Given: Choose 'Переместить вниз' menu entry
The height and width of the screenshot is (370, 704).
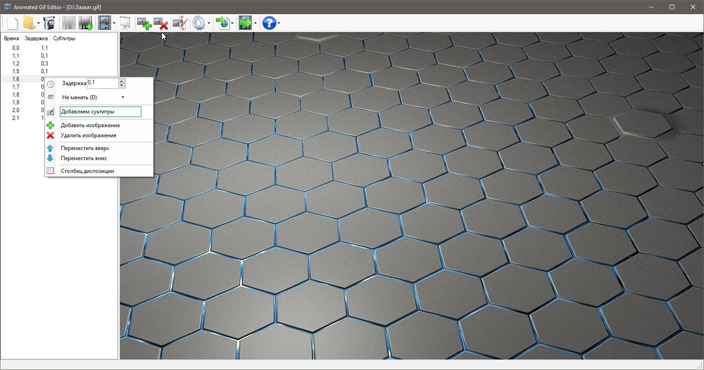Looking at the screenshot, I should click(84, 158).
